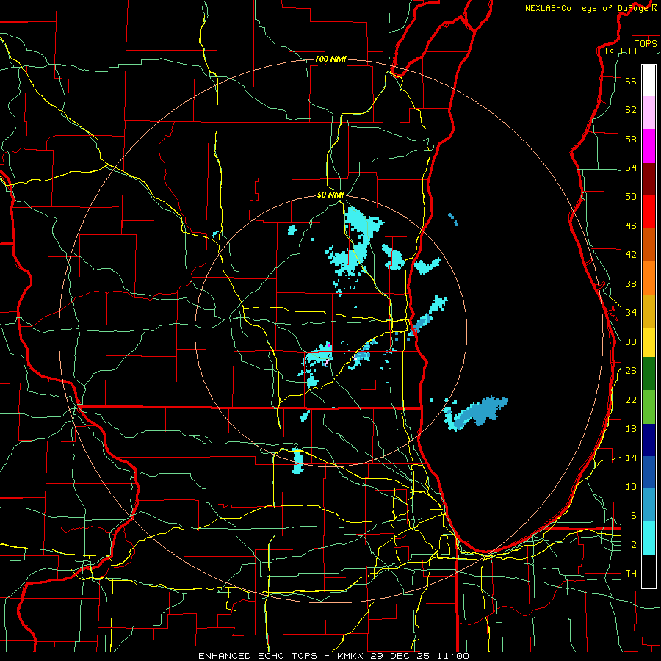The image size is (661, 661).
Task: Click the light pink legend band near 62
Action: pos(649,112)
